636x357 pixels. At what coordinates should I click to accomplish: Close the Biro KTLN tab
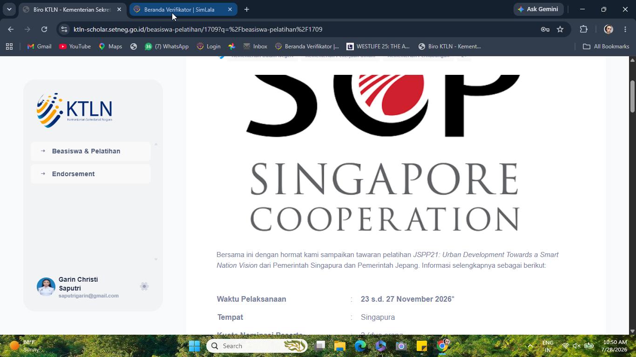click(119, 9)
